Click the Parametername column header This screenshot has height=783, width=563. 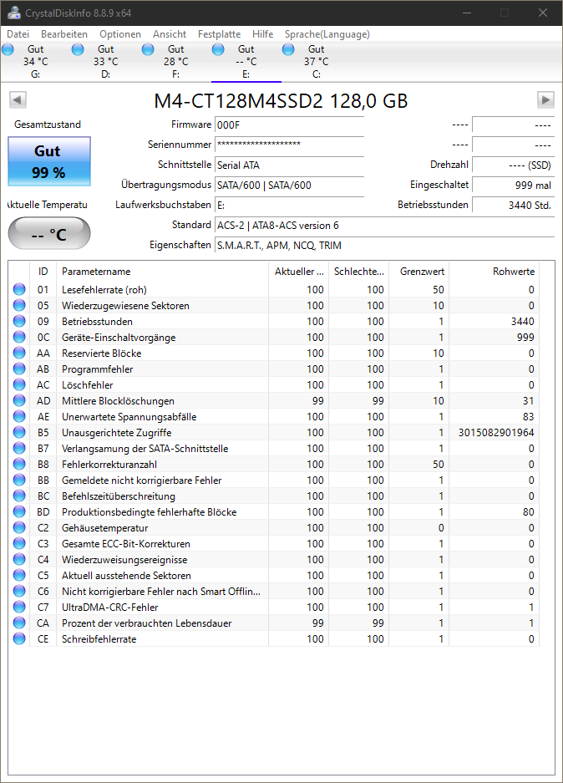coord(162,271)
